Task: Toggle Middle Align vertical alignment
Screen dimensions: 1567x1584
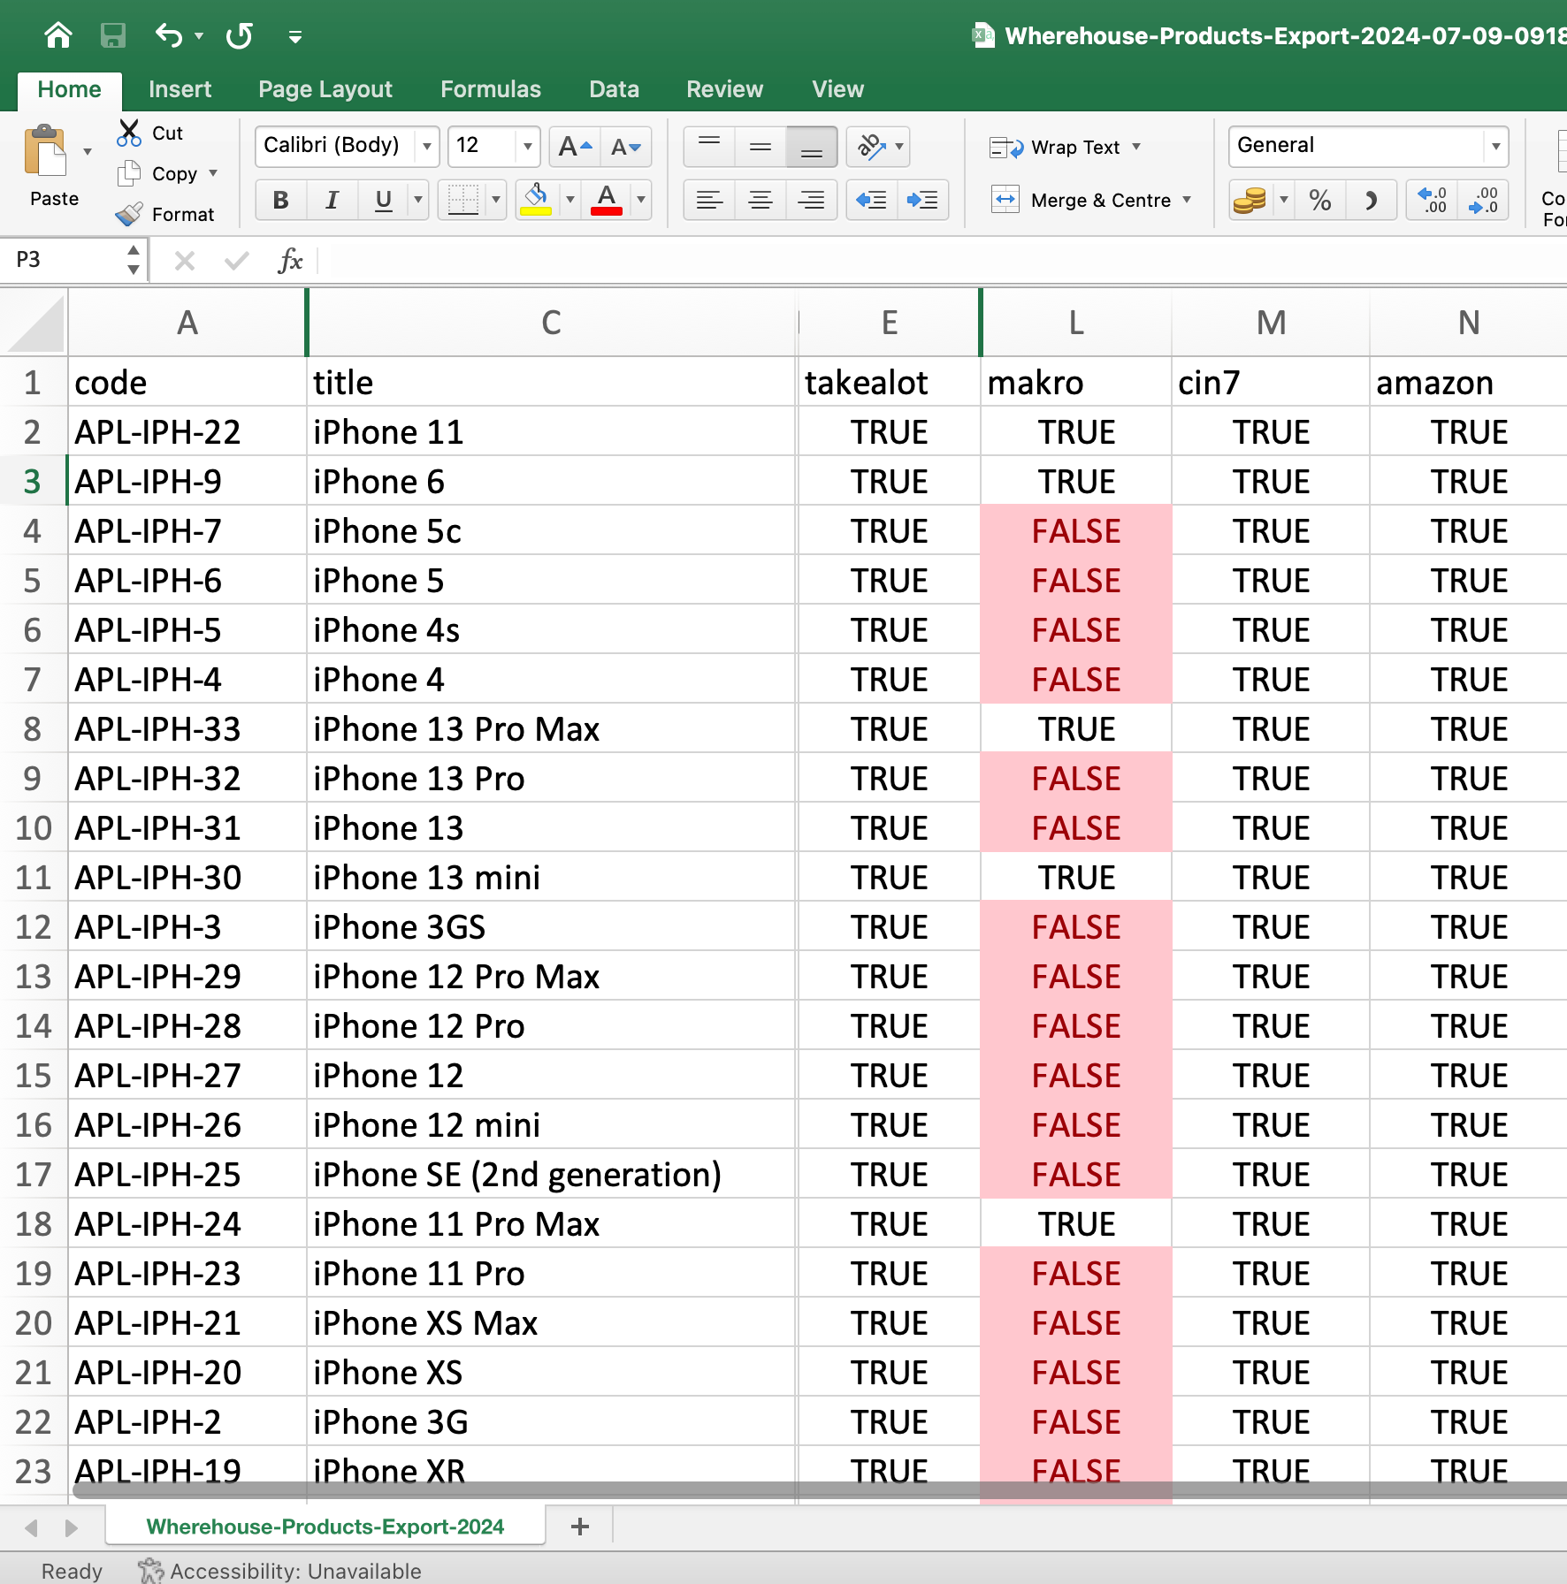Action: (761, 147)
